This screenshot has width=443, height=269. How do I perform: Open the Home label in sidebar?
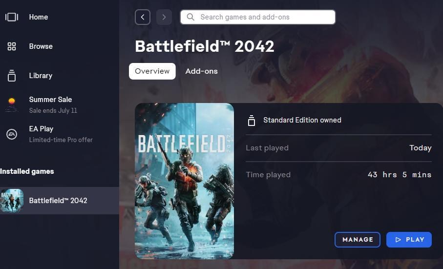click(x=39, y=17)
